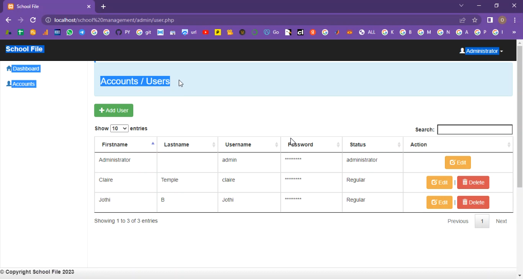Edit the Jothi user account

pos(439,202)
